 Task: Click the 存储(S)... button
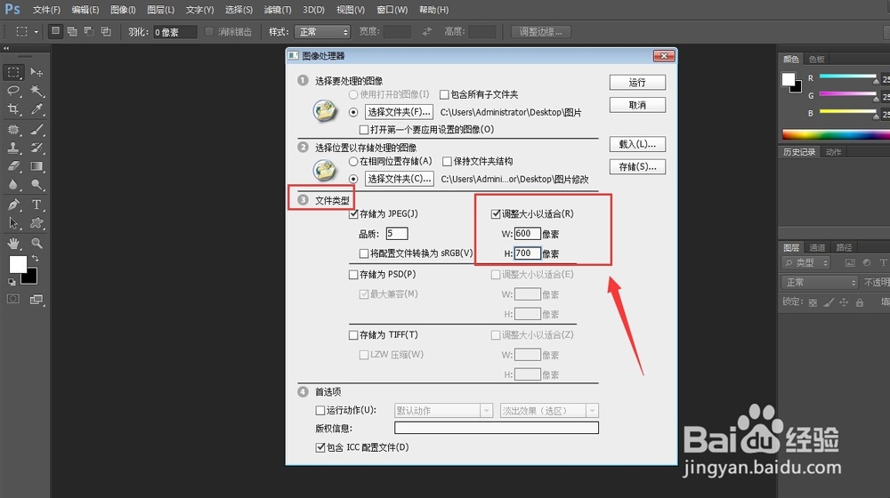click(637, 167)
